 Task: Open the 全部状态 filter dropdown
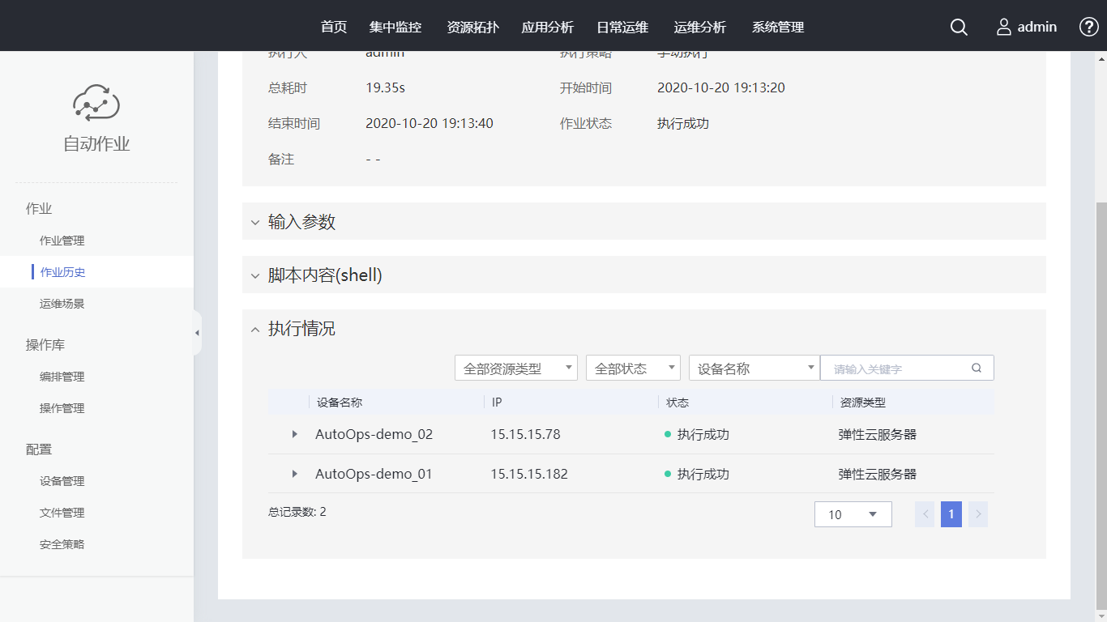click(632, 369)
